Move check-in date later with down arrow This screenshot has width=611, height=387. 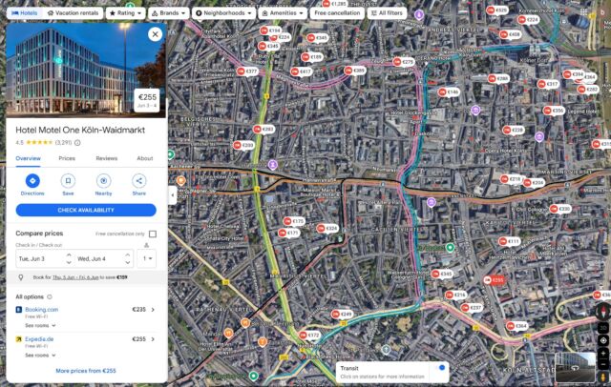(x=69, y=262)
